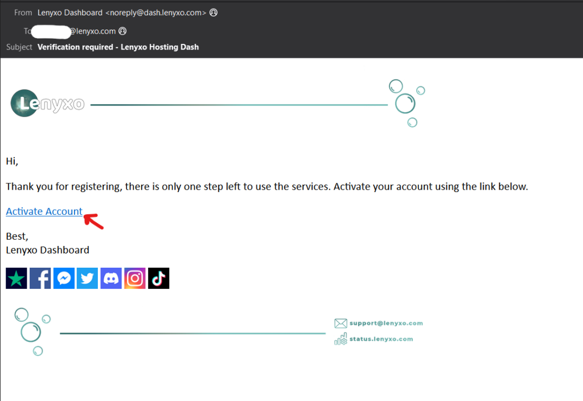
Task: Select subject 'Verification required - Lenyxo Hosting Dash'
Action: [x=118, y=47]
